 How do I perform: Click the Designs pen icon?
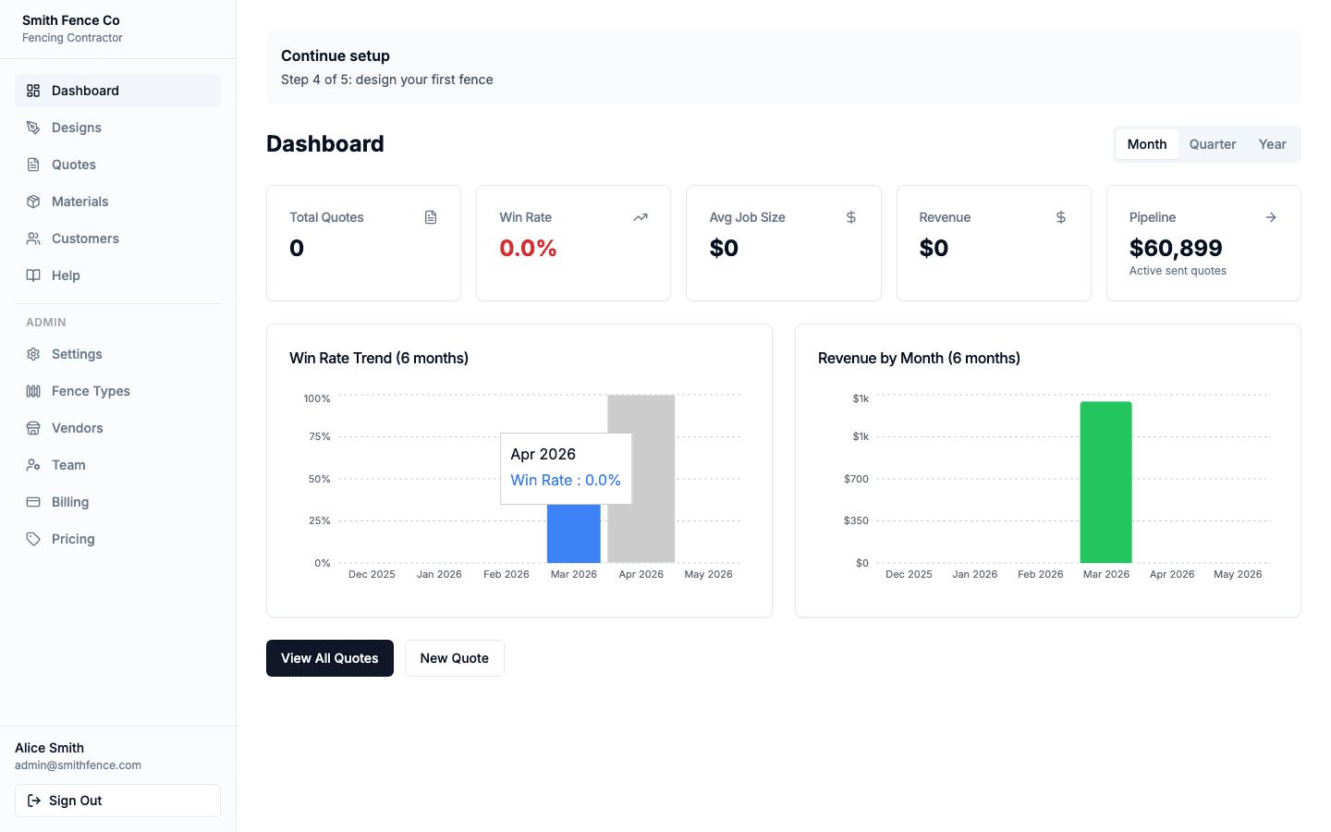tap(33, 128)
